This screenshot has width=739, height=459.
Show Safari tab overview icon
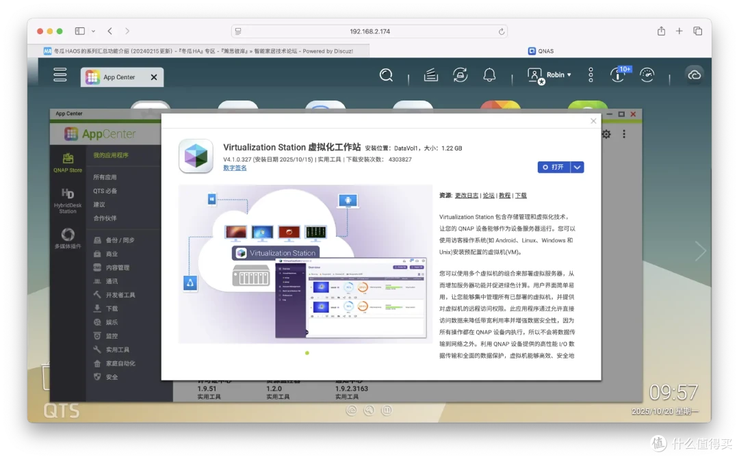tap(697, 31)
